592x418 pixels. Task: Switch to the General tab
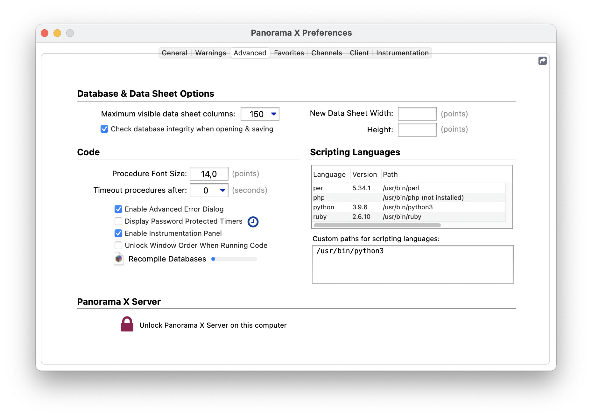(x=174, y=53)
